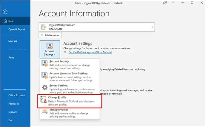
Task: Select Change Profile menu entry
Action: click(70, 101)
